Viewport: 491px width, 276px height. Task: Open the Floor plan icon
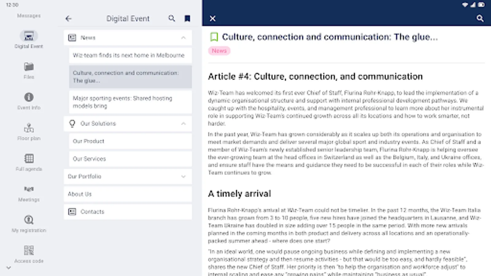[x=29, y=128]
